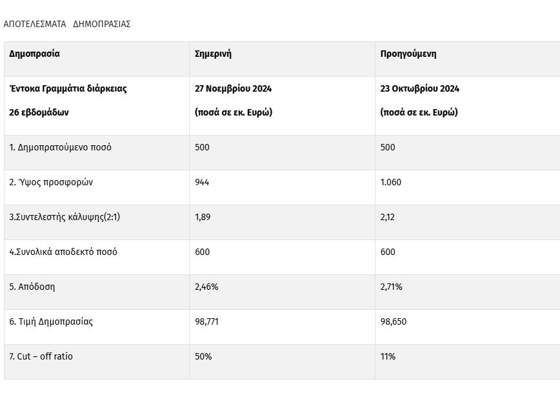The image size is (560, 397).
Task: Select the Ύψος προσφορών row label
Action: (x=51, y=182)
